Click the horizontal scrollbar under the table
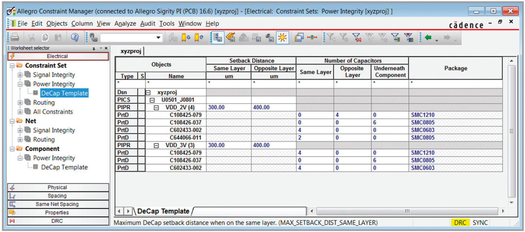Image resolution: width=525 pixels, height=232 pixels. pyautogui.click(x=407, y=211)
